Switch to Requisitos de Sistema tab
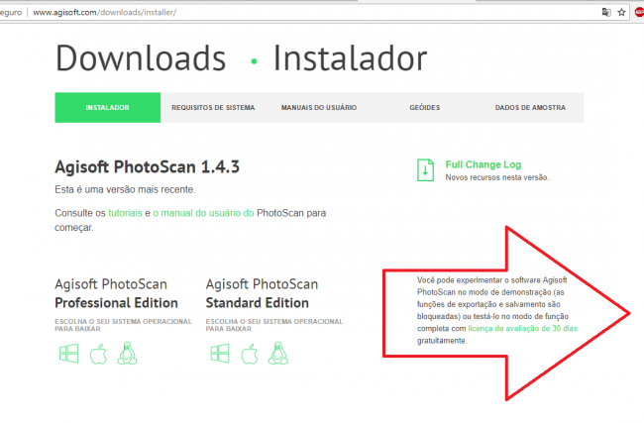 click(213, 108)
